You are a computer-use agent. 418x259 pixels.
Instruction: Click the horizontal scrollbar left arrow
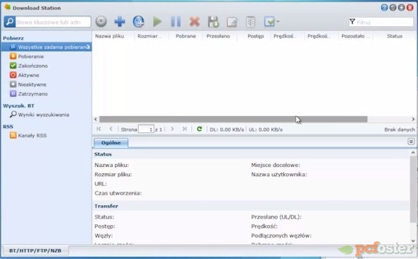pyautogui.click(x=96, y=120)
